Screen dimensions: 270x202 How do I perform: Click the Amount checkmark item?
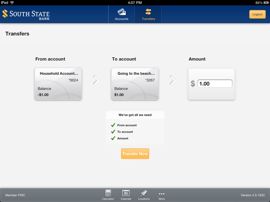(120, 138)
